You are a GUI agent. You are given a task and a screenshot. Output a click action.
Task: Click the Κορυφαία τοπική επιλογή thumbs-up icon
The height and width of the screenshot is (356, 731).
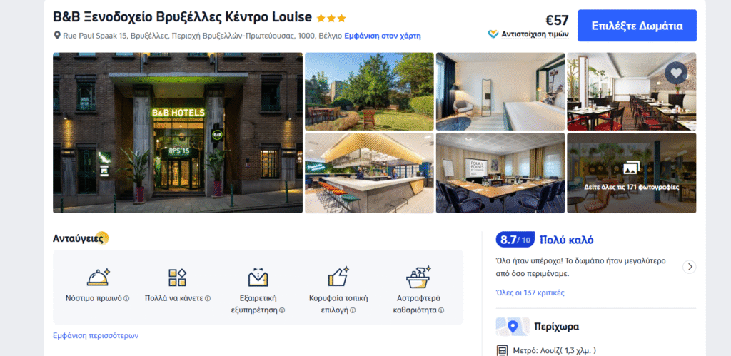[338, 277]
